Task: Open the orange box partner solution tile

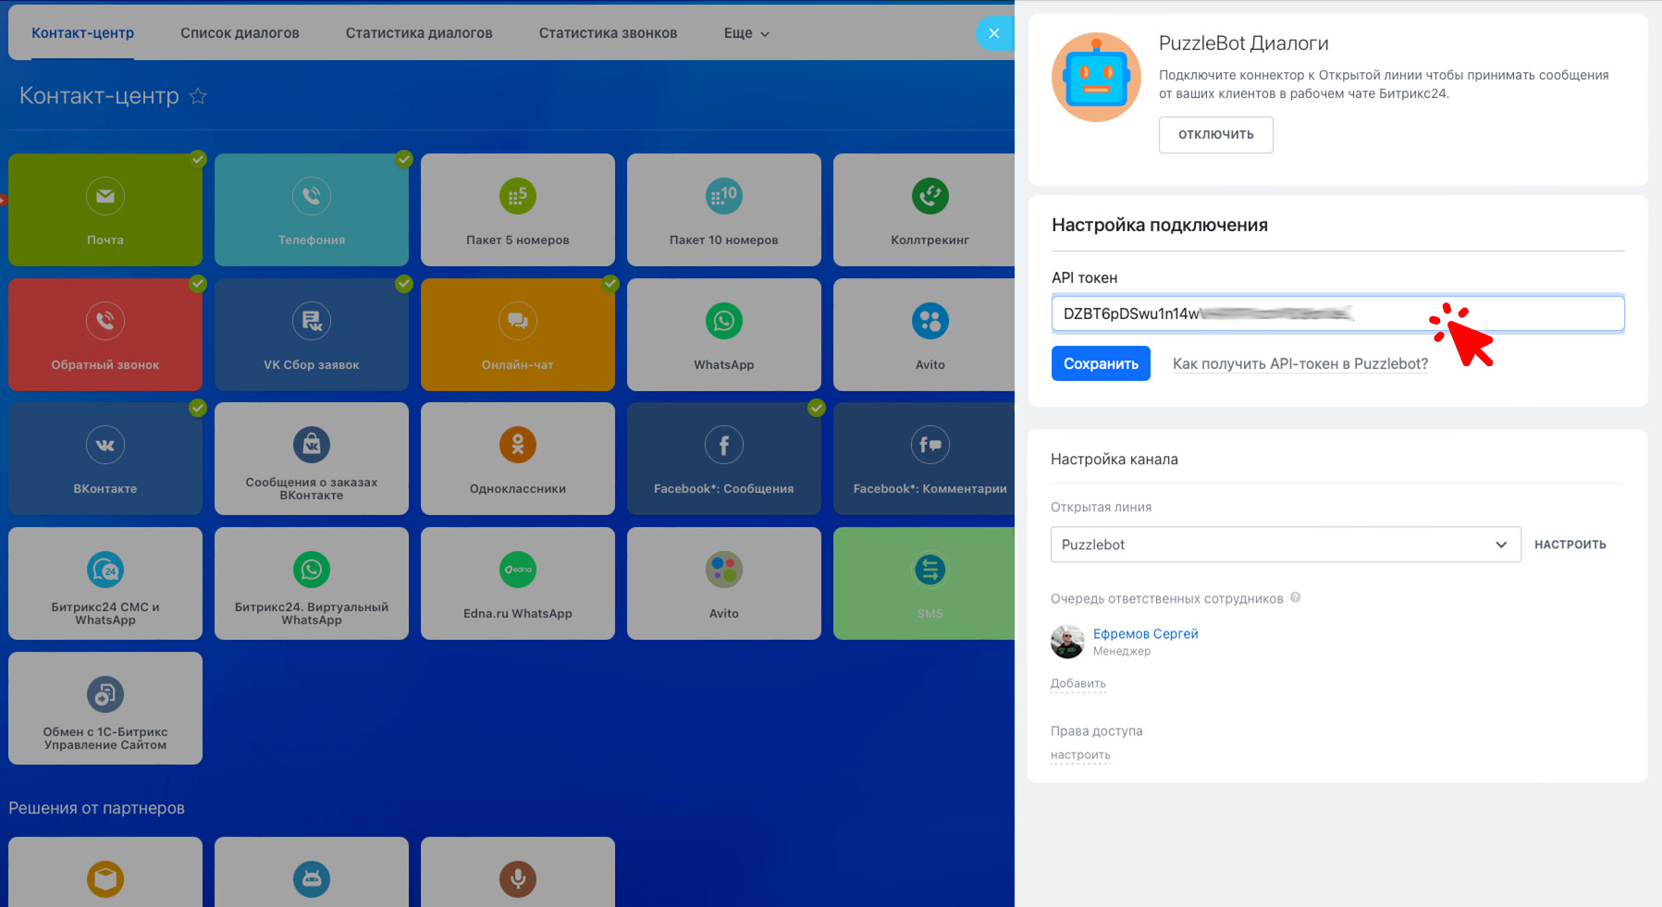Action: (x=105, y=872)
